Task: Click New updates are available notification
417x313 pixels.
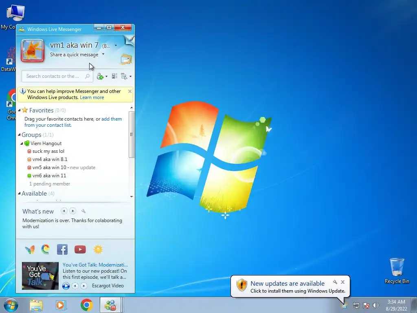Action: click(x=288, y=284)
